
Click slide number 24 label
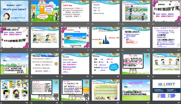[179, 103]
